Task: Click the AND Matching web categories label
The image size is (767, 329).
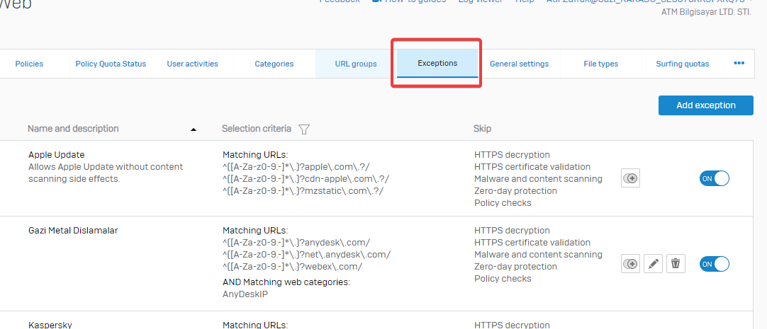Action: click(x=286, y=282)
